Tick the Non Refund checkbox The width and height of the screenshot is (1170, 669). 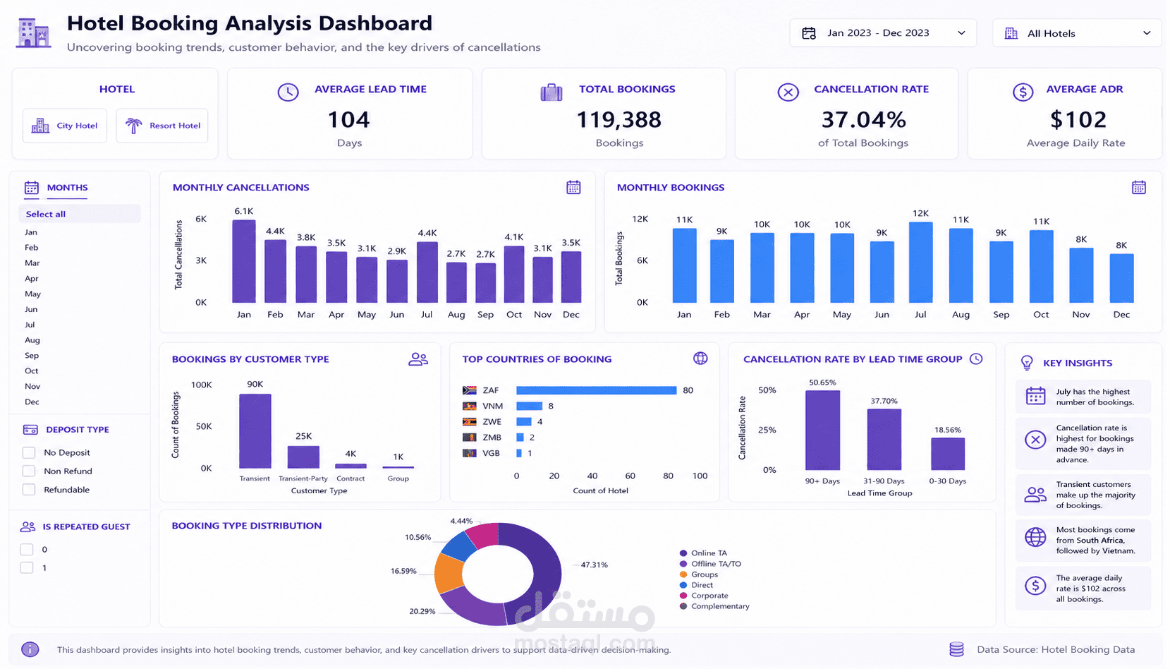[x=29, y=471]
